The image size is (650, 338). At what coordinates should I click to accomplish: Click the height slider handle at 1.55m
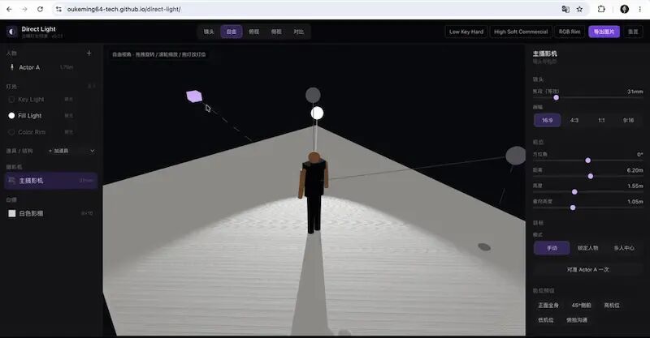(574, 192)
